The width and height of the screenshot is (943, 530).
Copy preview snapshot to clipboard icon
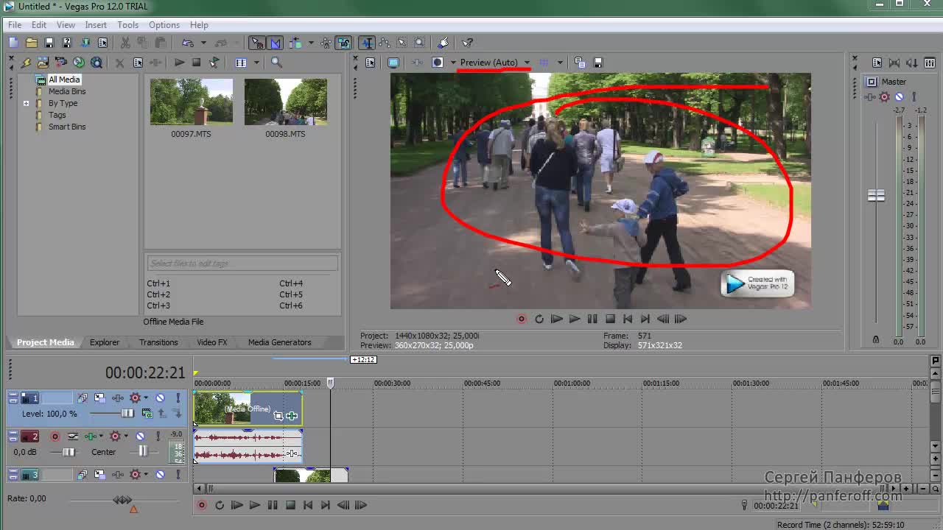click(580, 63)
